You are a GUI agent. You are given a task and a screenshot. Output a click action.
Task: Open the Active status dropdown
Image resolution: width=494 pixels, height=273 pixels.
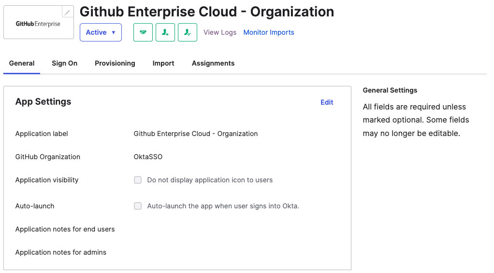pos(101,32)
